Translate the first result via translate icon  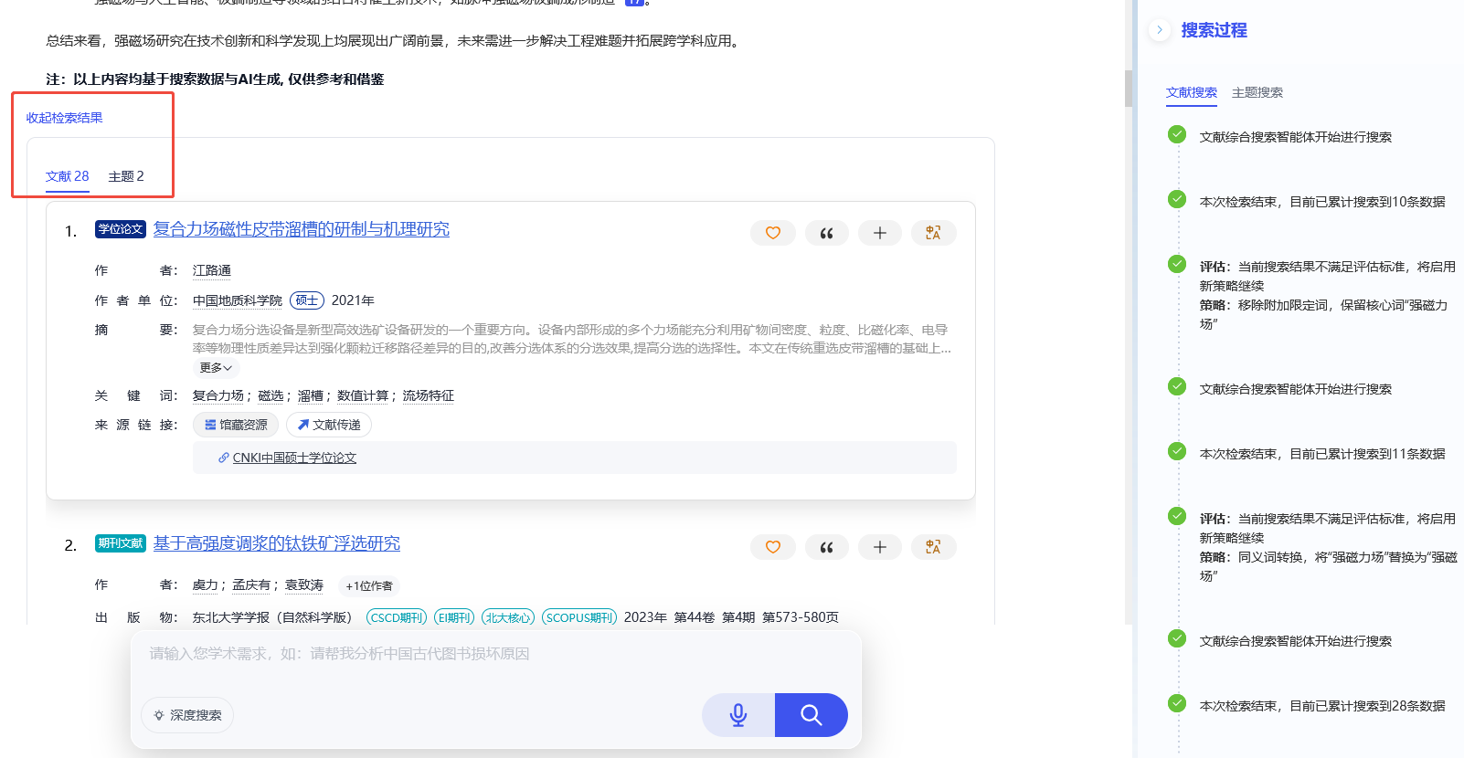click(x=933, y=233)
